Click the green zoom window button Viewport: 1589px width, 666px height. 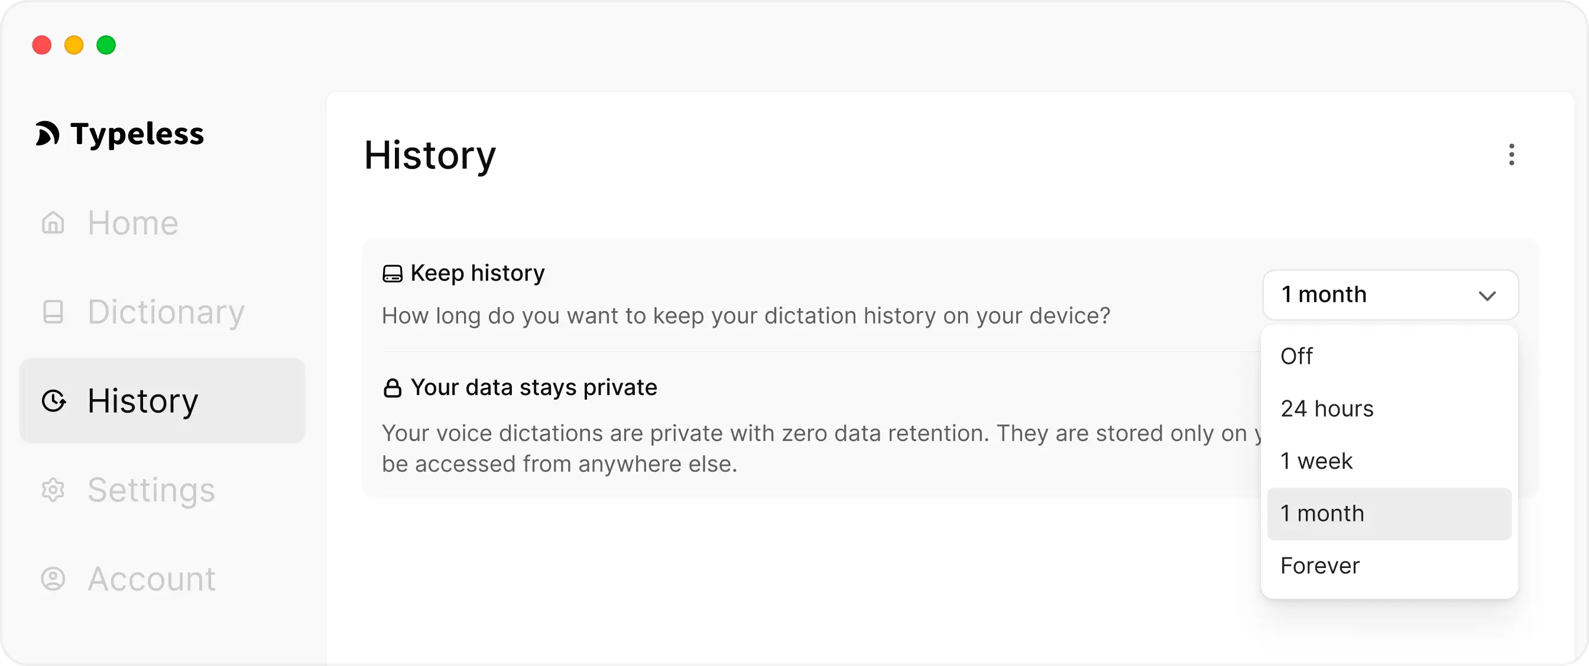(106, 45)
